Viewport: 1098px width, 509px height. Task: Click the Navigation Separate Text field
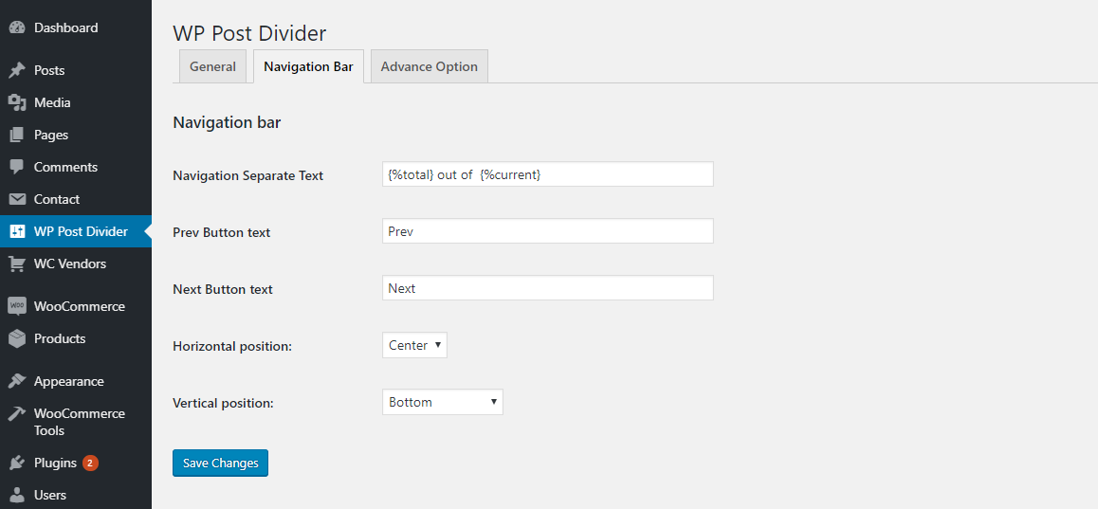click(547, 174)
